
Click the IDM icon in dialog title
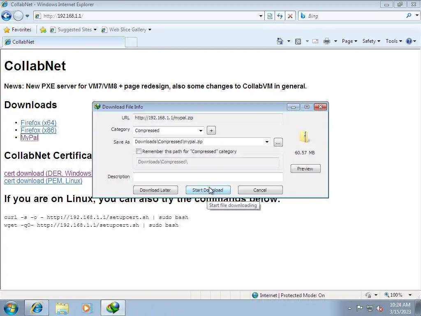point(97,107)
